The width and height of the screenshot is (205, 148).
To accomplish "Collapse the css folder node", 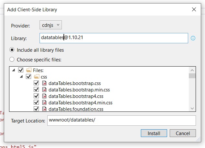I will coord(21,77).
